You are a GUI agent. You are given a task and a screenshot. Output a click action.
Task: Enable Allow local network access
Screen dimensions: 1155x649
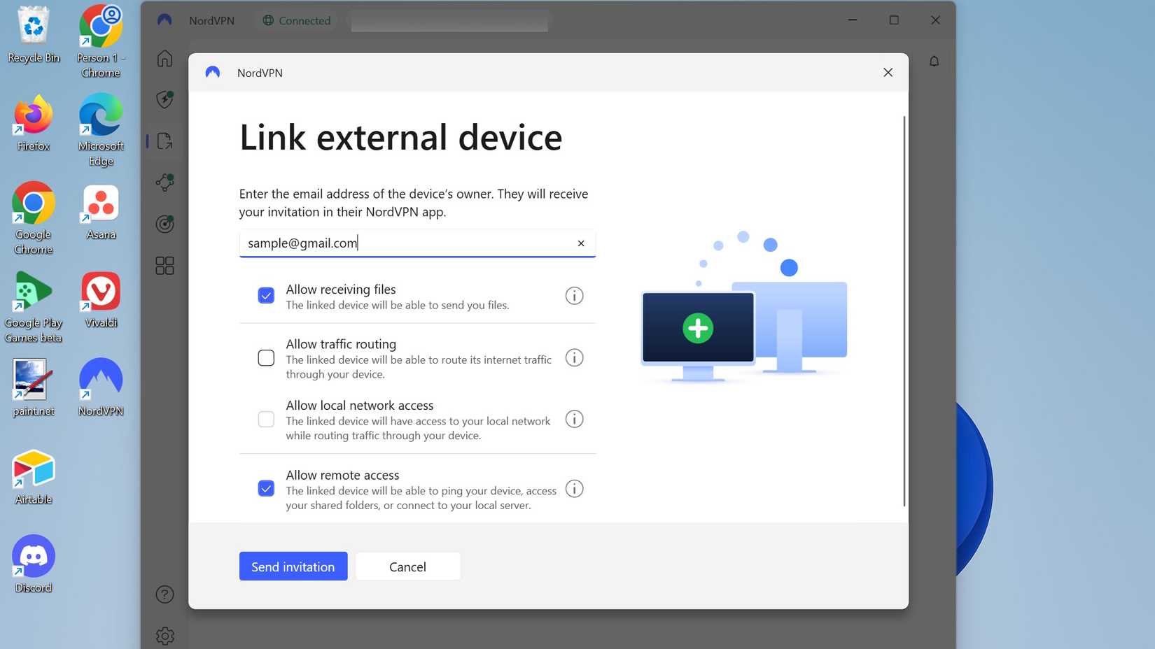[266, 419]
